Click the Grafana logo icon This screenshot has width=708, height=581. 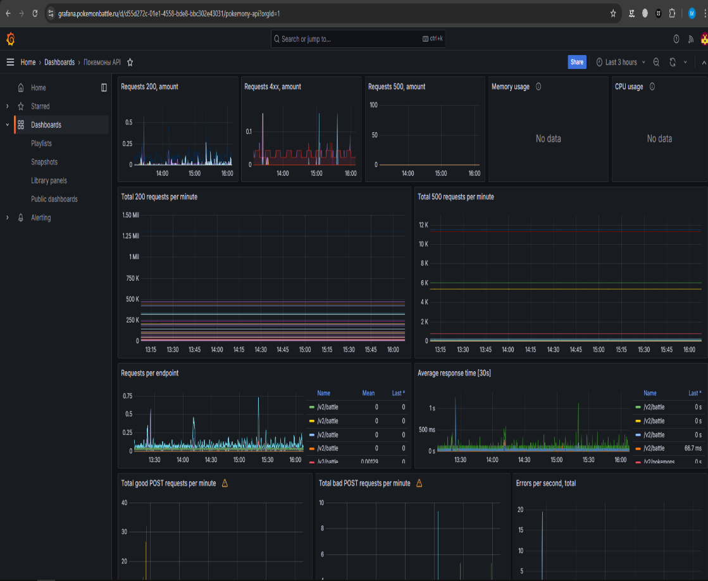click(x=10, y=39)
